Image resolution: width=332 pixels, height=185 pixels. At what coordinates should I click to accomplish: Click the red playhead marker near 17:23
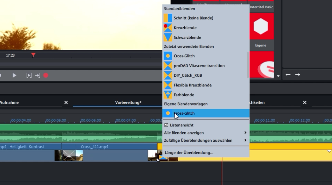pos(33,55)
